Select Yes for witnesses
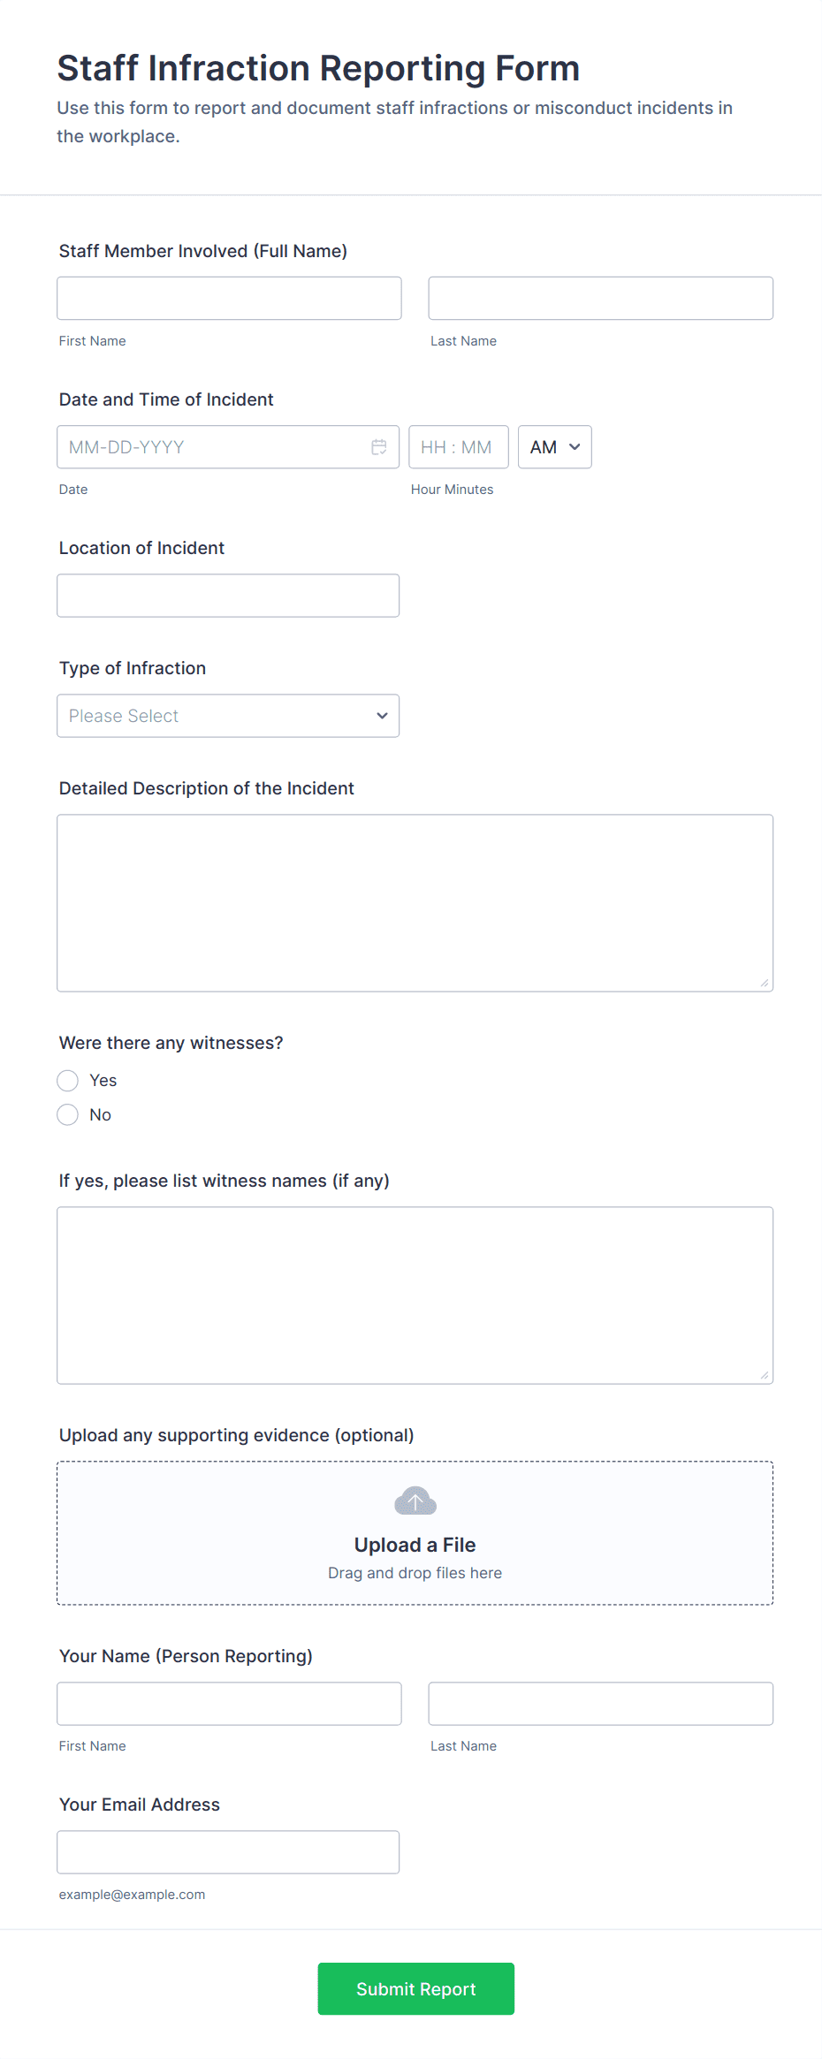Viewport: 822px width, 2059px height. (68, 1081)
